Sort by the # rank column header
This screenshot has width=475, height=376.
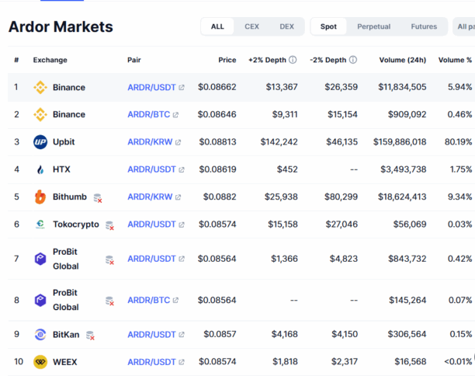(x=16, y=60)
